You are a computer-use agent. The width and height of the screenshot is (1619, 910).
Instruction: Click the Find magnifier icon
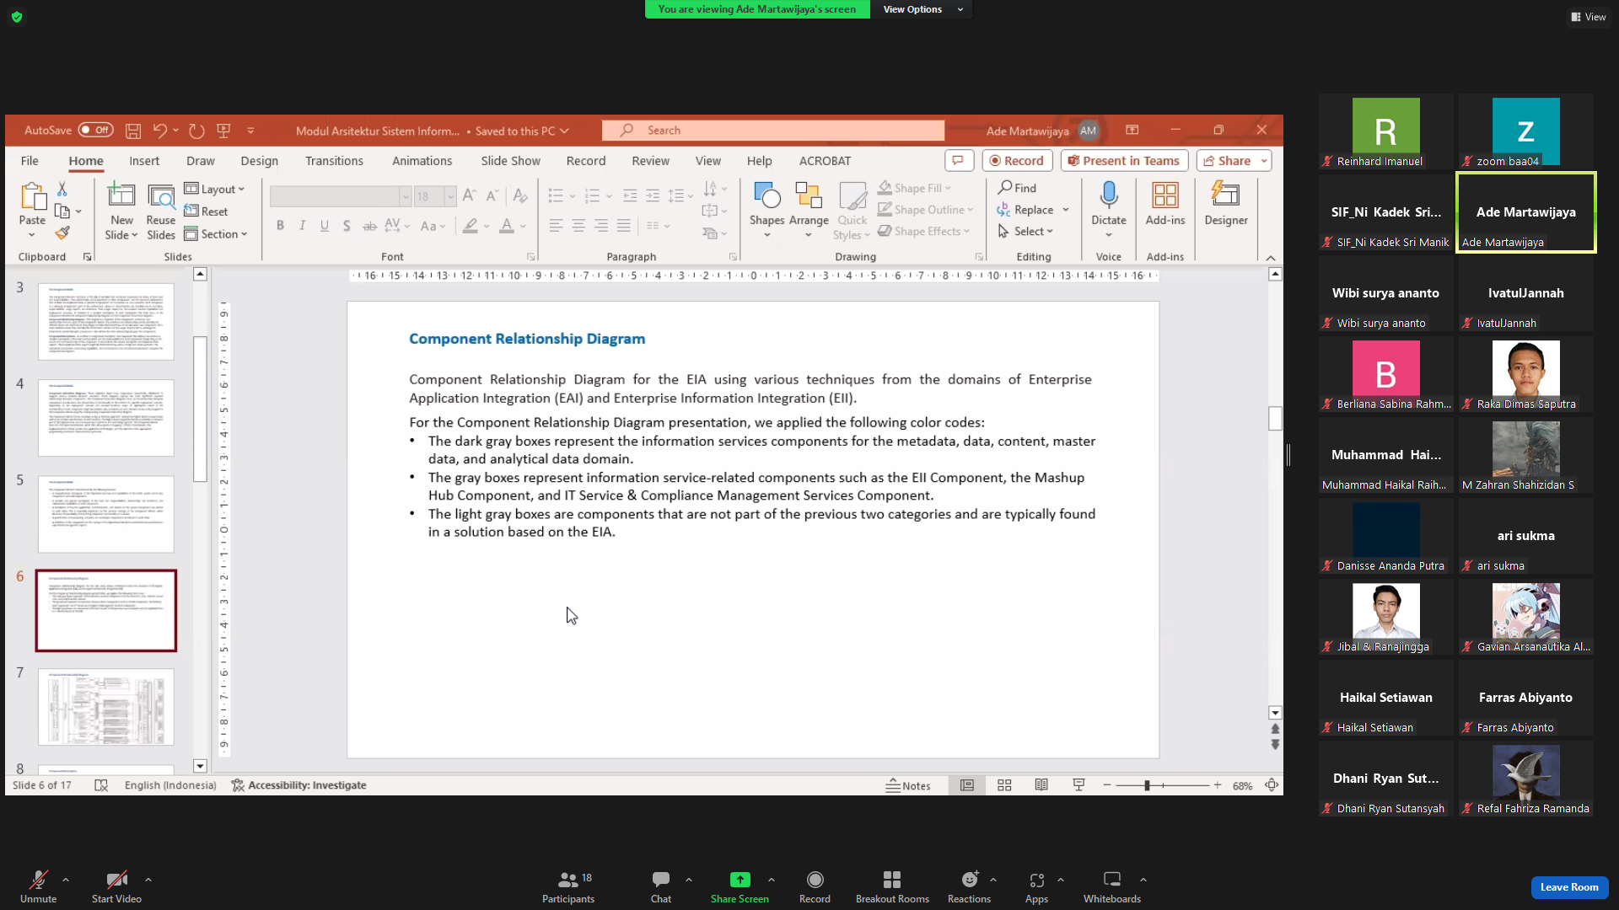(x=1004, y=187)
